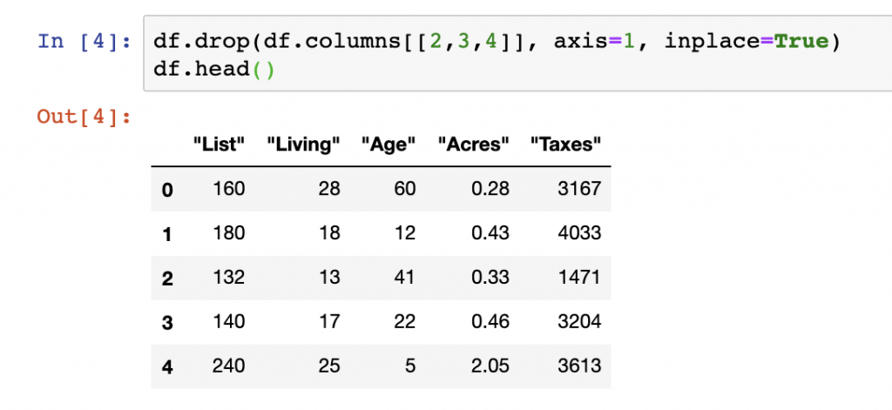Screen dimensions: 892x410
Task: Click Taxes value 4033
Action: tap(579, 232)
